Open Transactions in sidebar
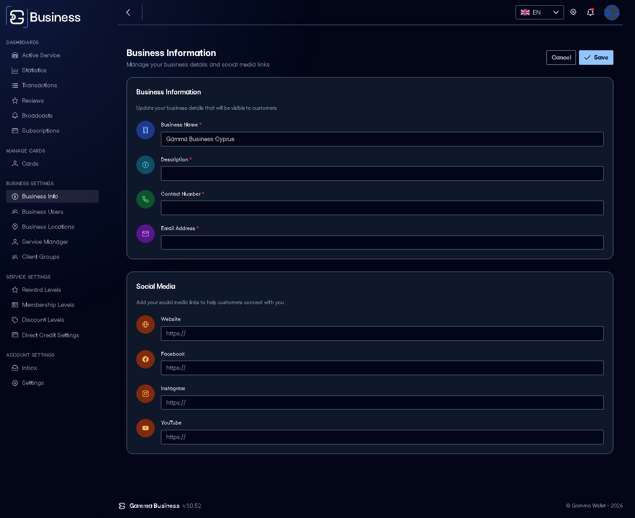This screenshot has height=518, width=635. coord(52,86)
